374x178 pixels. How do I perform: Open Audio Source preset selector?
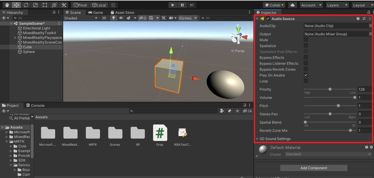tap(364, 19)
